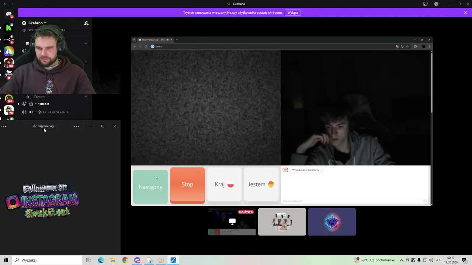
Task: Click the Następny button
Action: tap(150, 187)
